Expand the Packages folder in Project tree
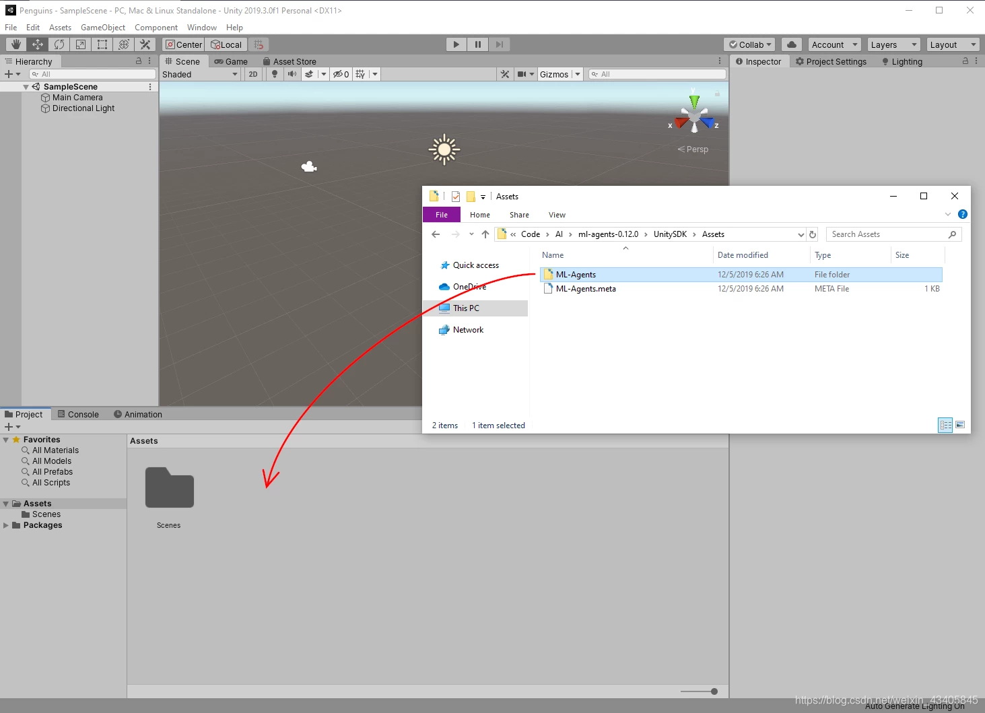 (x=6, y=525)
